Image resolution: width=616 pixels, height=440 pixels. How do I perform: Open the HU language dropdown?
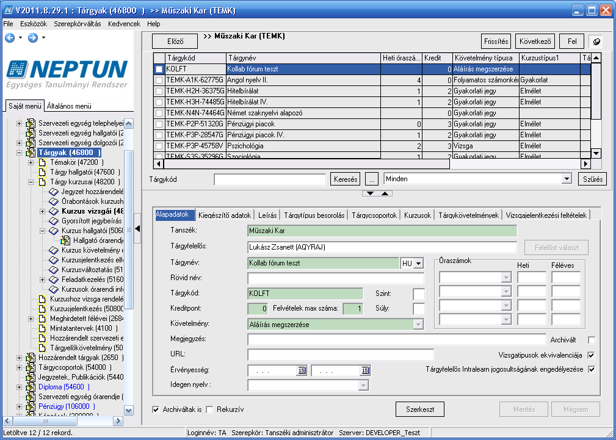(x=419, y=263)
